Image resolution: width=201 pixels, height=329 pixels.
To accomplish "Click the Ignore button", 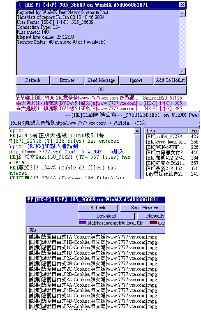I will (x=136, y=80).
